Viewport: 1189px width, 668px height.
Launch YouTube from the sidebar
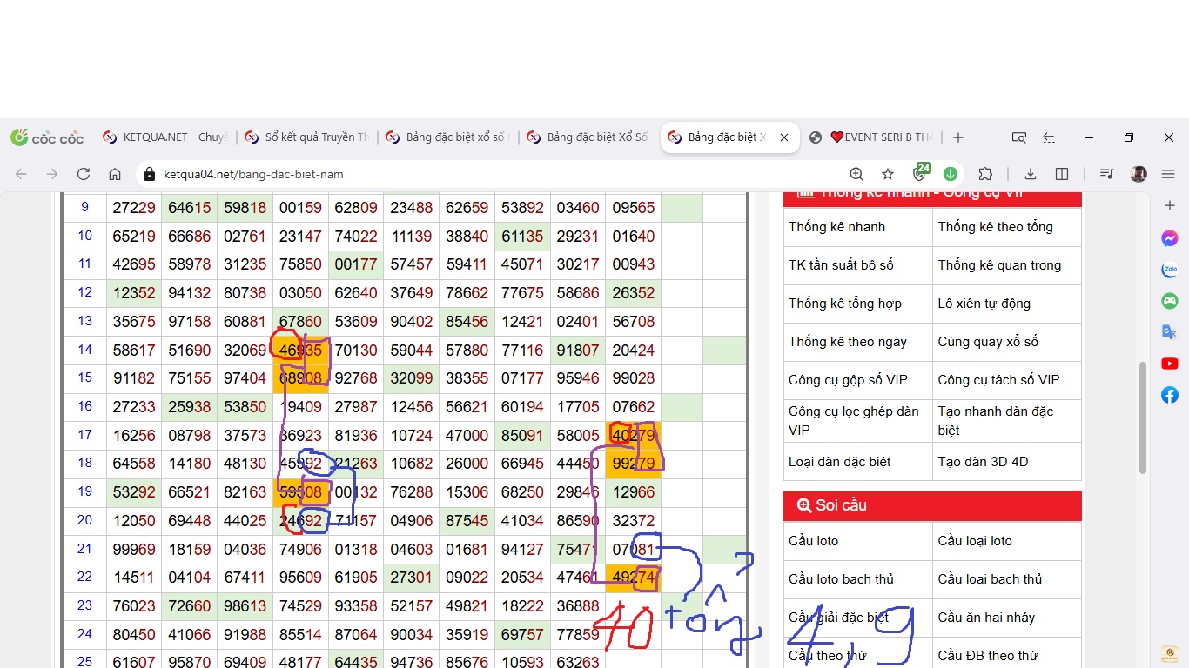[1170, 364]
